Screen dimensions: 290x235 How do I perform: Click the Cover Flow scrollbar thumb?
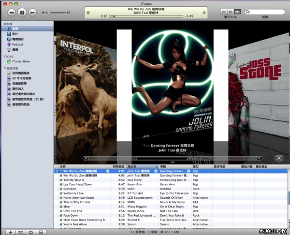162,158
